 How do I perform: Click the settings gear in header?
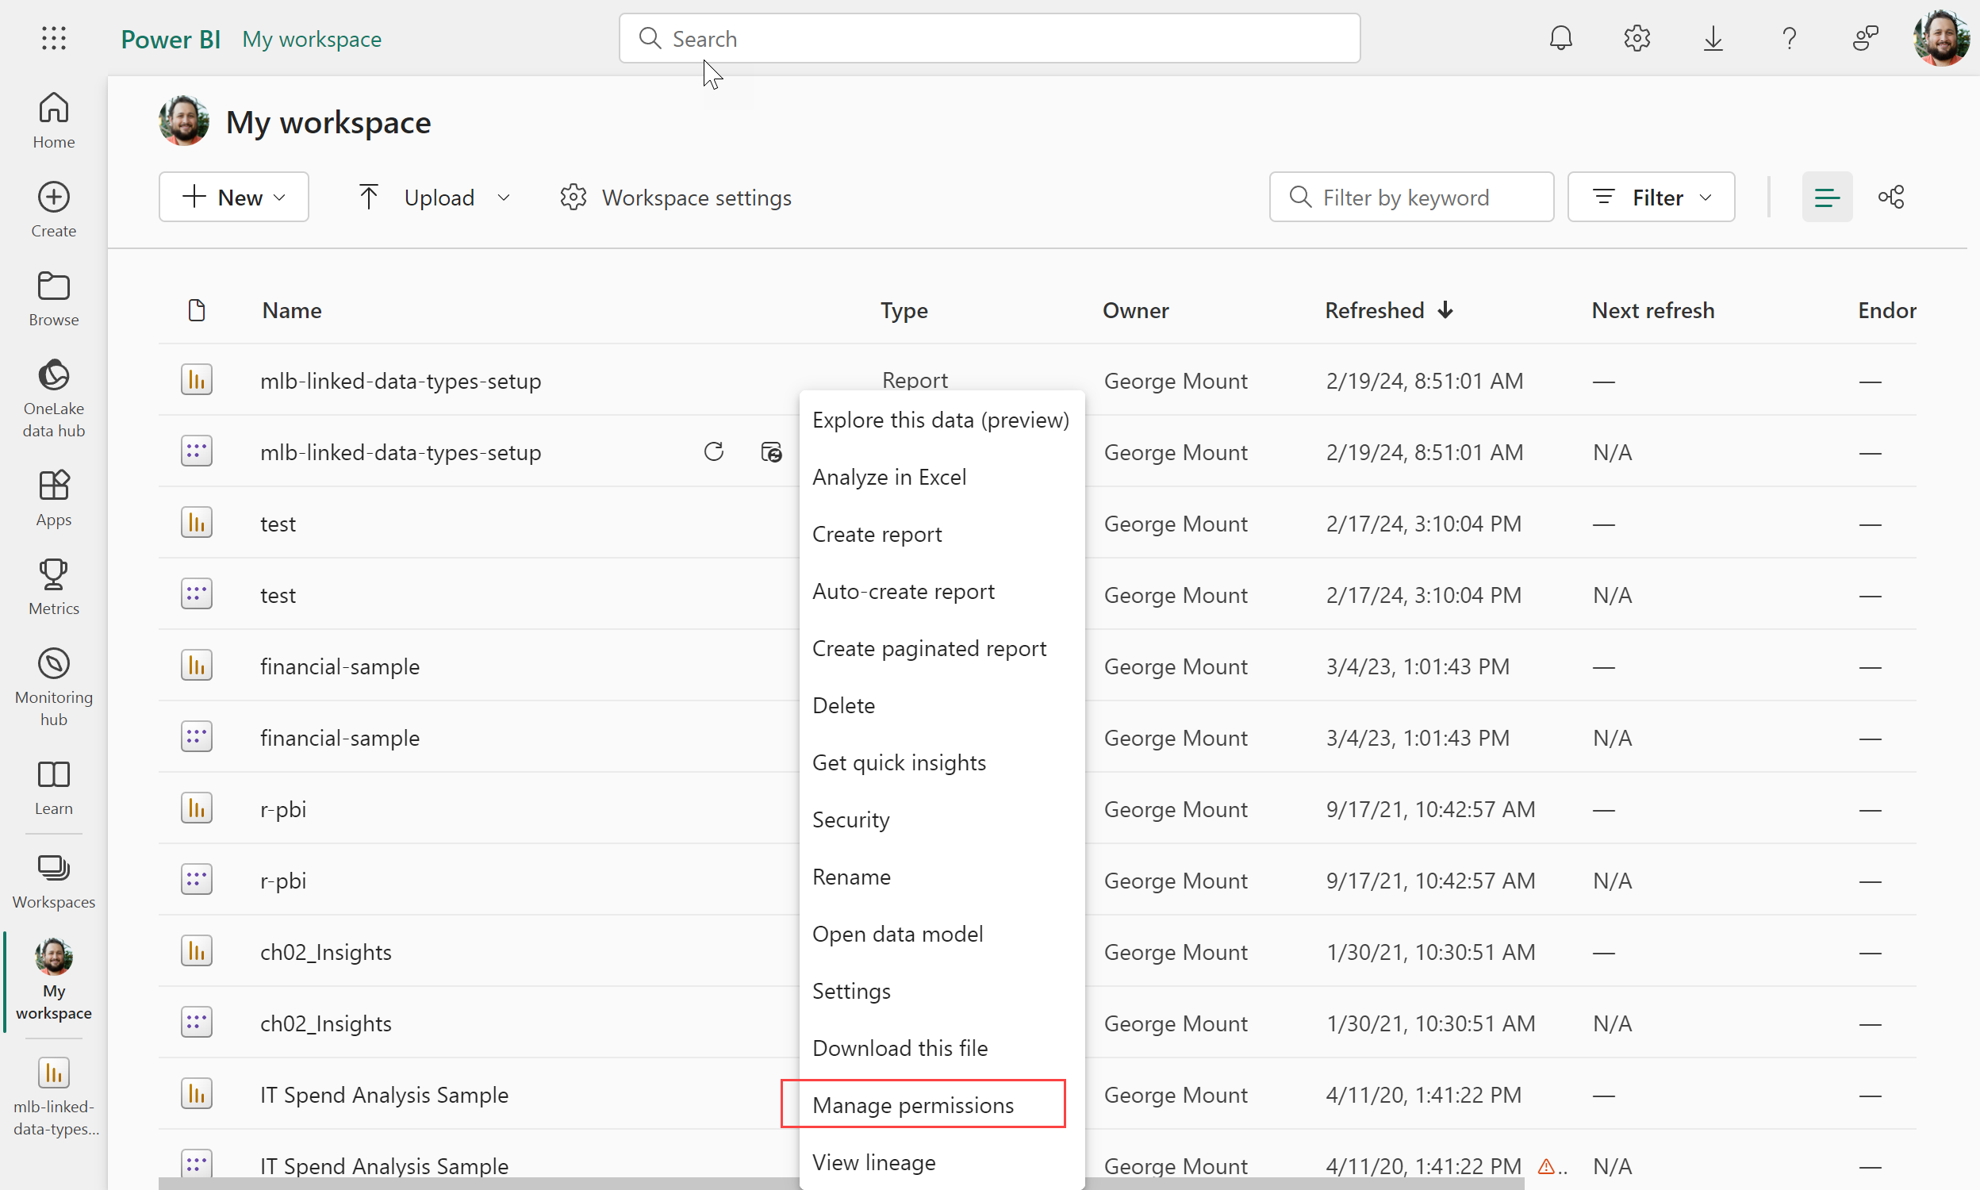1636,38
